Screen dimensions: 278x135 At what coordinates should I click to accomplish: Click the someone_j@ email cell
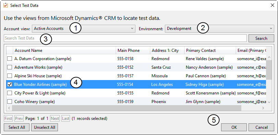tap(252, 102)
